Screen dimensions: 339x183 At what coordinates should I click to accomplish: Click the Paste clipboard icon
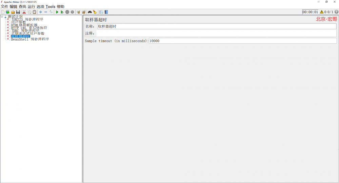(x=34, y=12)
